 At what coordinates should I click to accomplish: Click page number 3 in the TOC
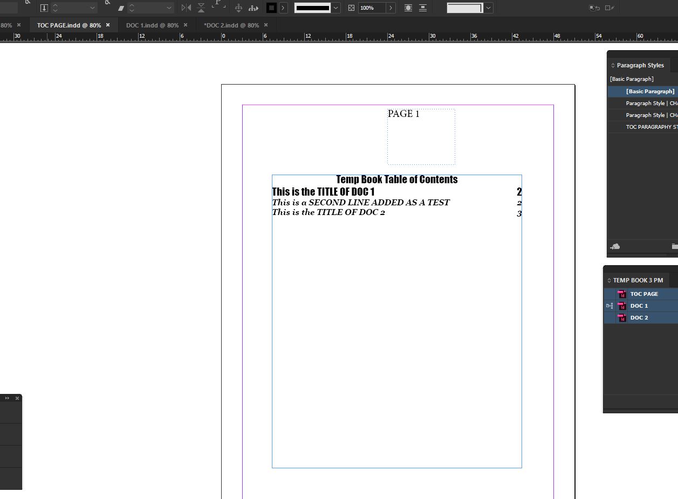(519, 213)
